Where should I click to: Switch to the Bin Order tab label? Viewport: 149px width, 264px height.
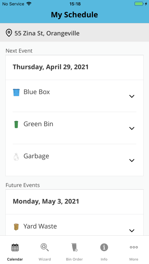coord(74,259)
